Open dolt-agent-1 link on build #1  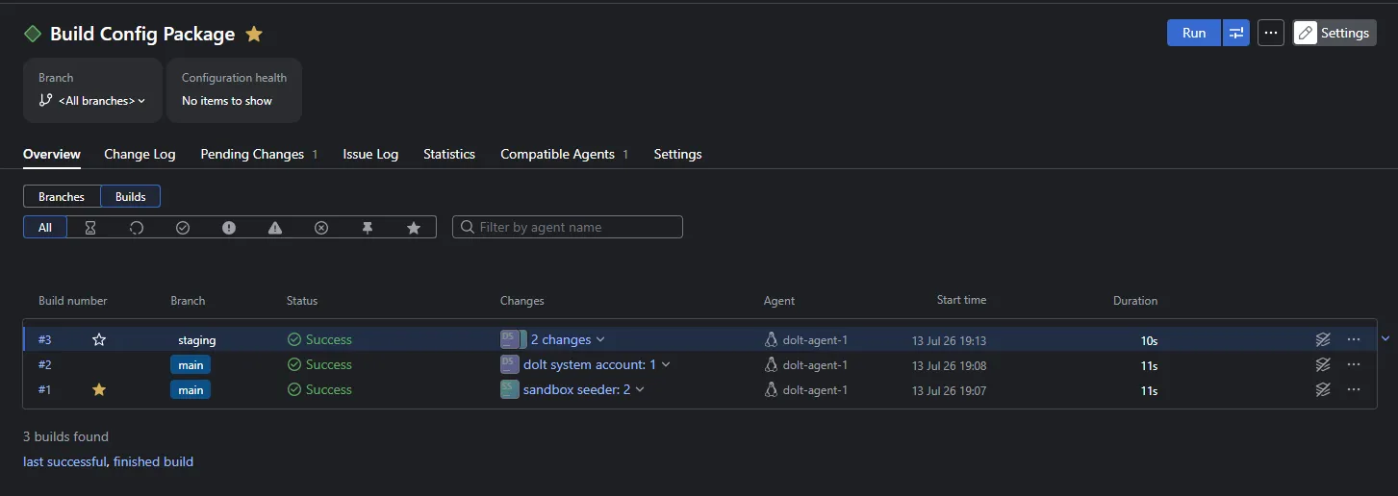(x=815, y=390)
